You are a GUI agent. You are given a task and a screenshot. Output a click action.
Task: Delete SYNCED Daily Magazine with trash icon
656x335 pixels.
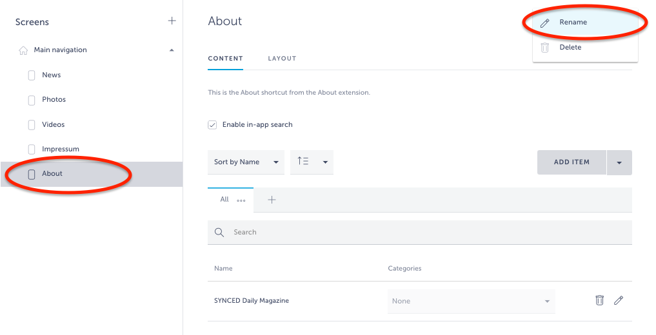click(x=599, y=300)
